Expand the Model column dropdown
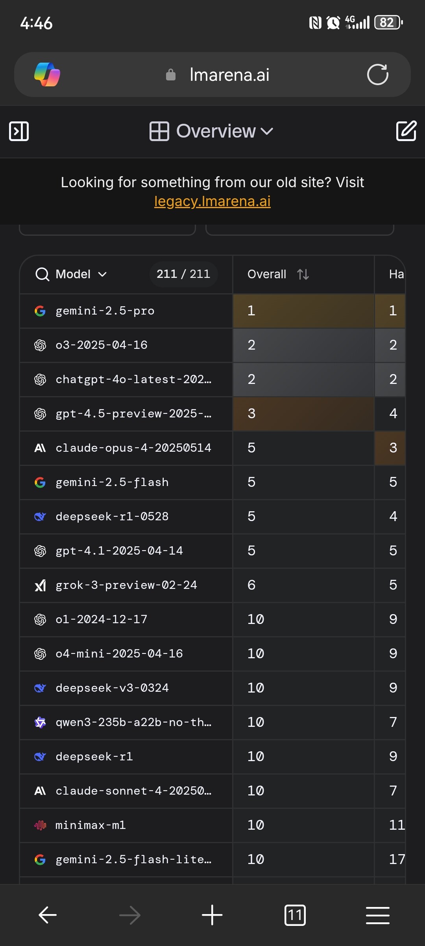This screenshot has height=946, width=425. click(102, 274)
